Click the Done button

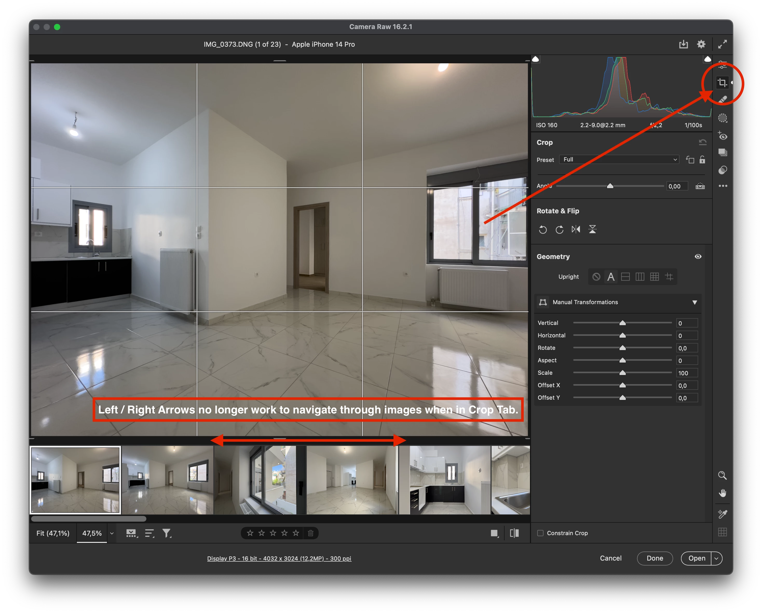[x=655, y=558]
